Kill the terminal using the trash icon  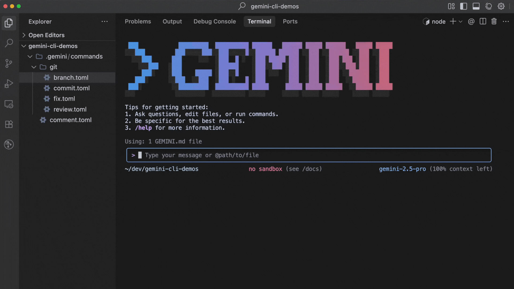point(494,21)
